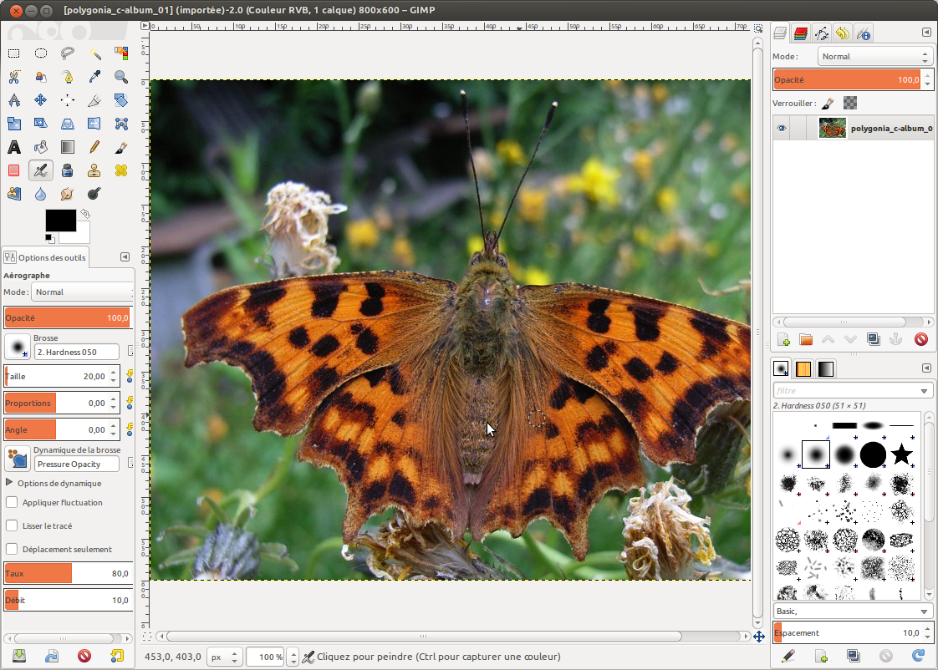The height and width of the screenshot is (670, 938).
Task: Open the layer Mode dropdown in layers panel
Action: pos(874,57)
